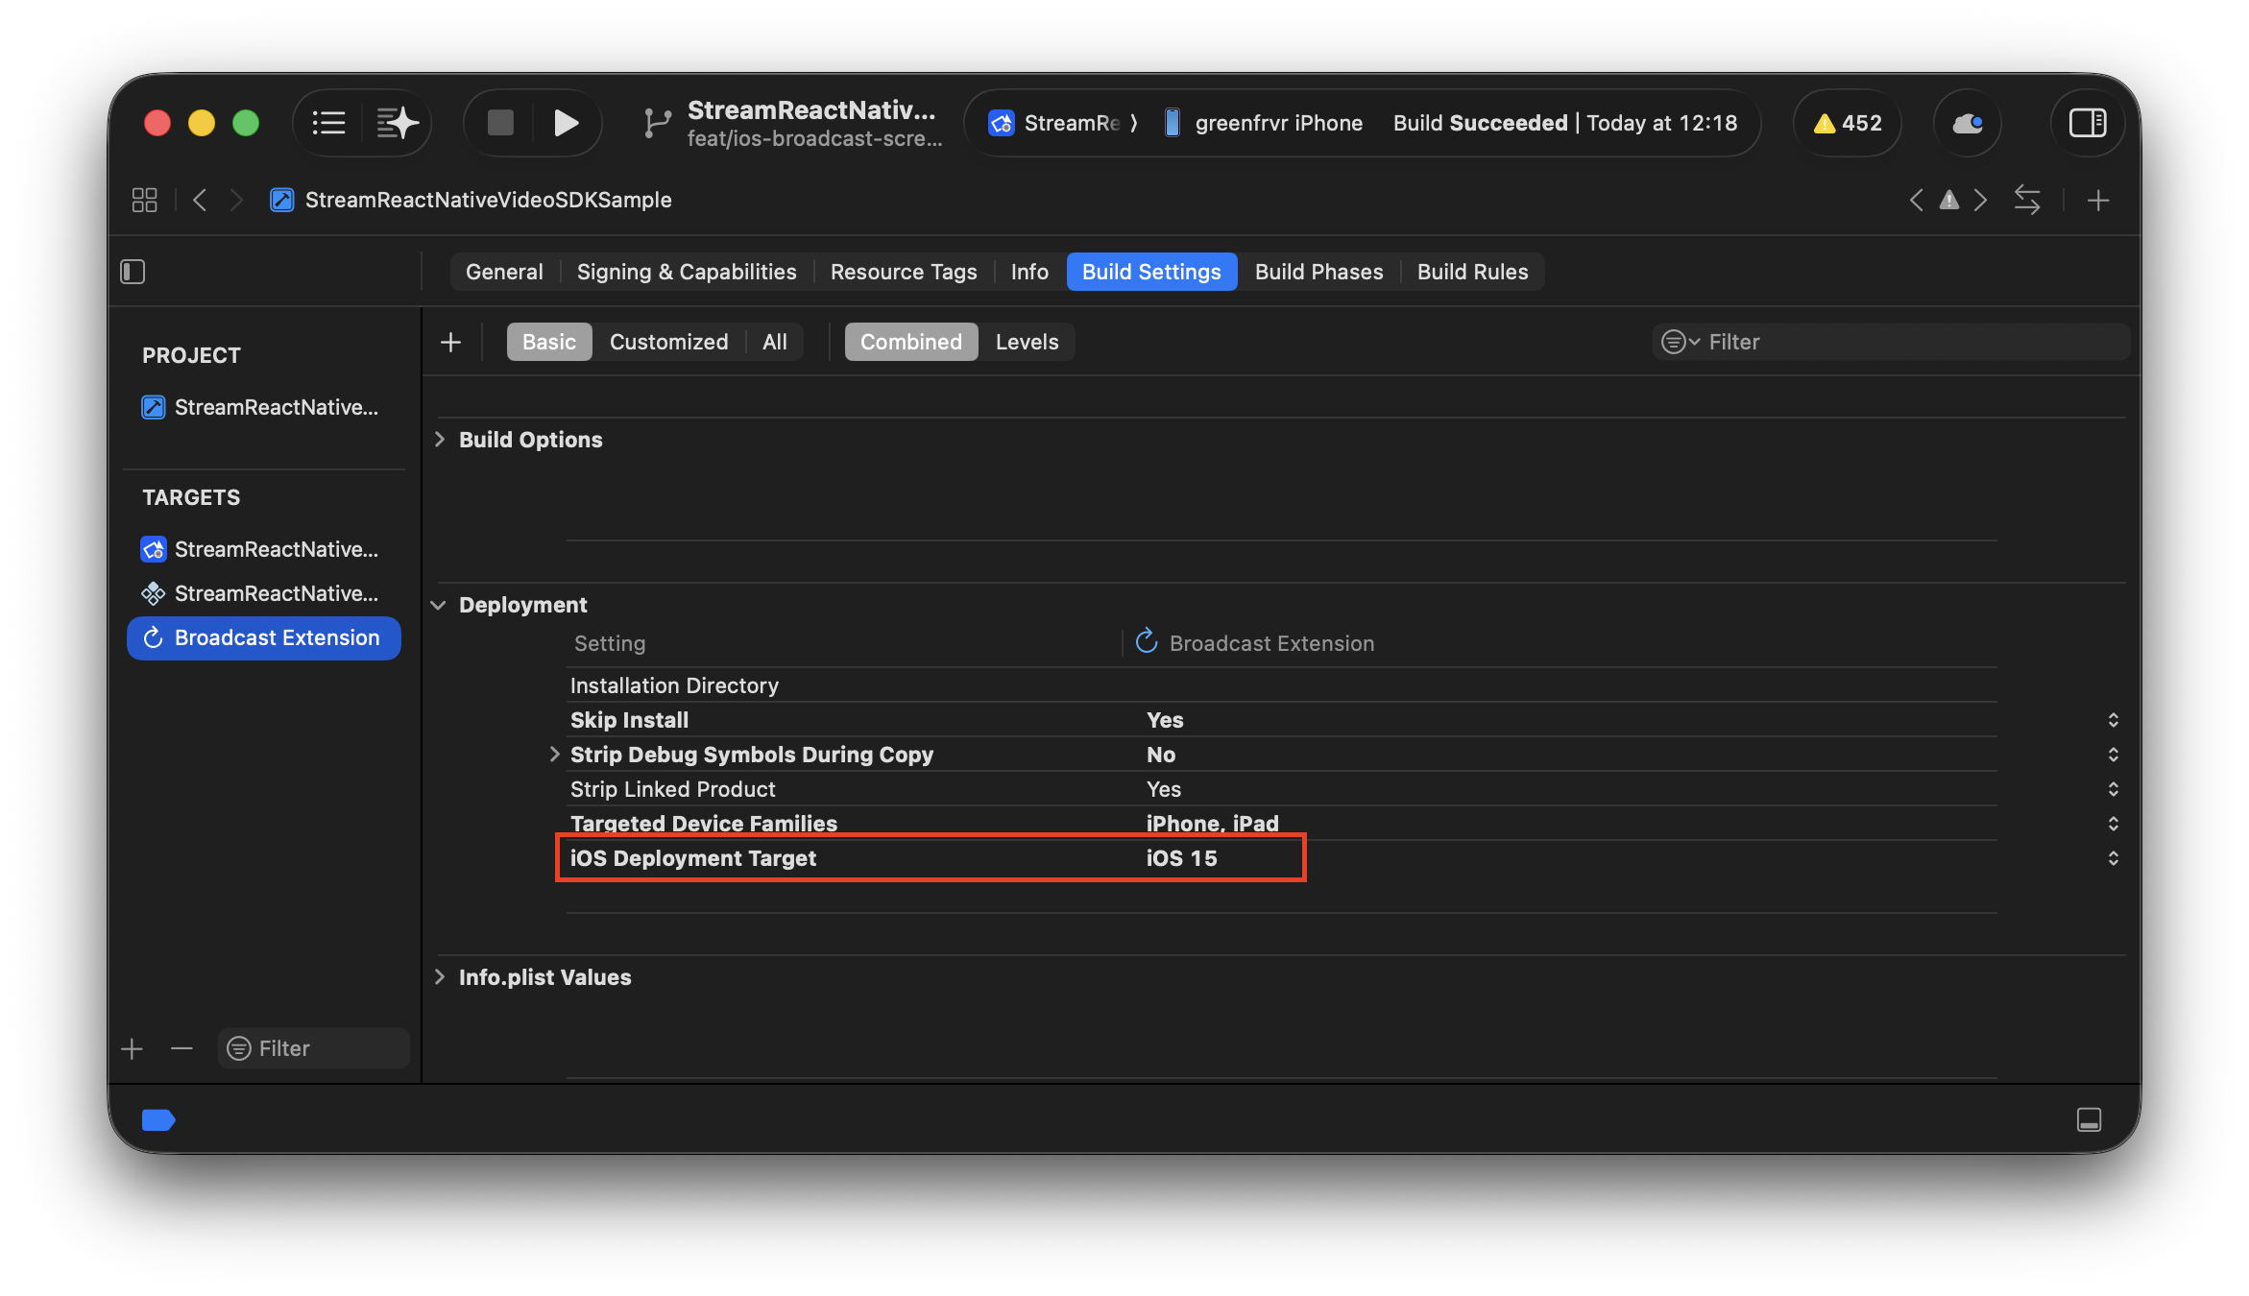
Task: Click the targets filter icon
Action: click(238, 1048)
